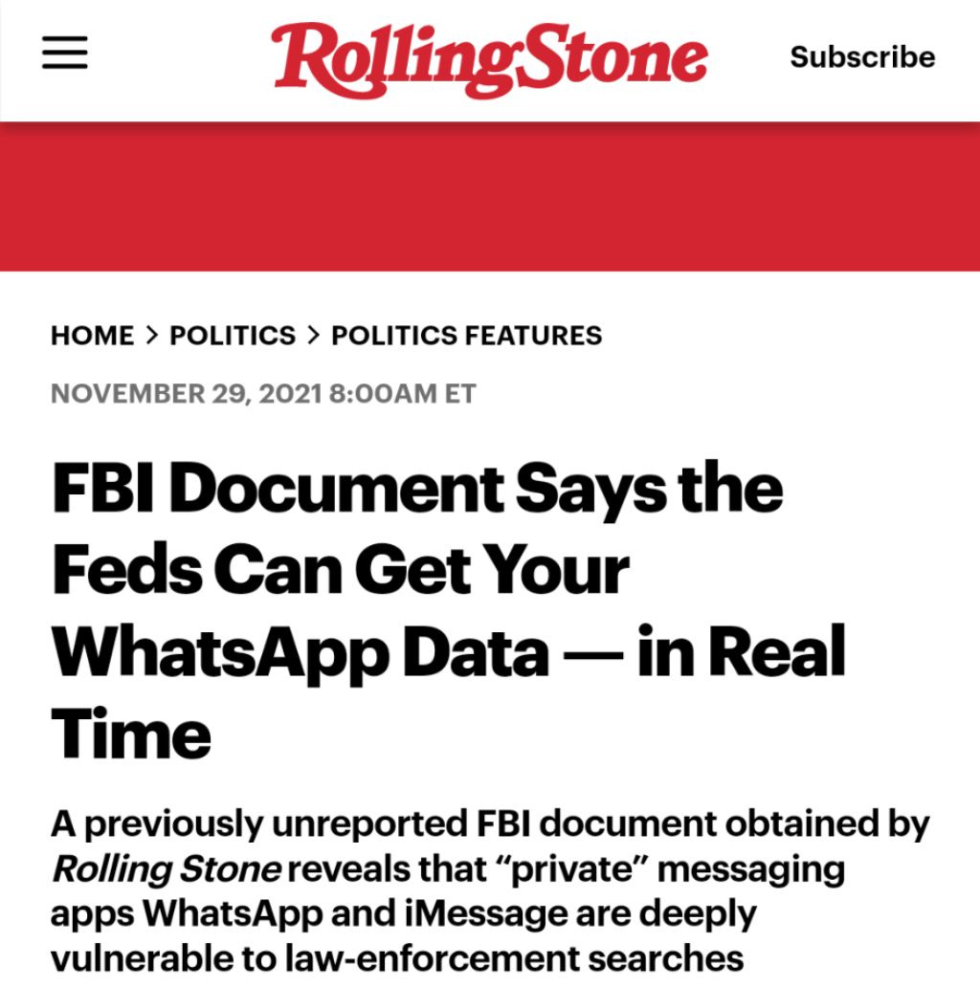Click the red banner strip
Screen dimensions: 980x987
[490, 196]
